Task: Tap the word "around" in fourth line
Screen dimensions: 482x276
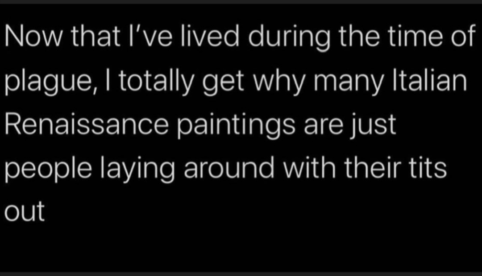Action: point(229,167)
